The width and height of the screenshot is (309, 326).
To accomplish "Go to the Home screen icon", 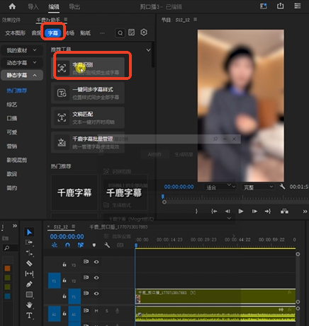I will [12, 6].
